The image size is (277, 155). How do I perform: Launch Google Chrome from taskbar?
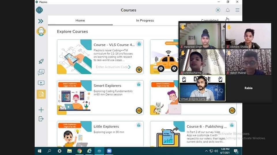pos(80,151)
